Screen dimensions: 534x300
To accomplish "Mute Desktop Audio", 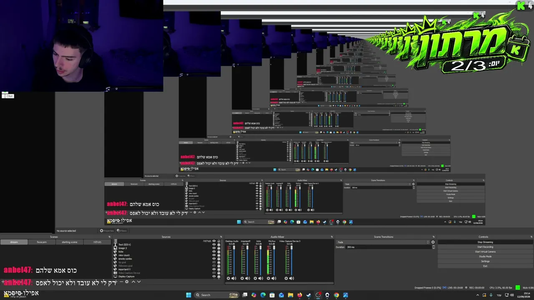I will tap(234, 278).
